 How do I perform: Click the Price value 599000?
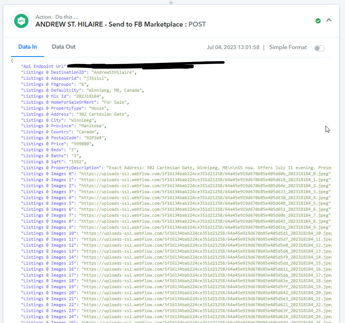tap(81, 144)
